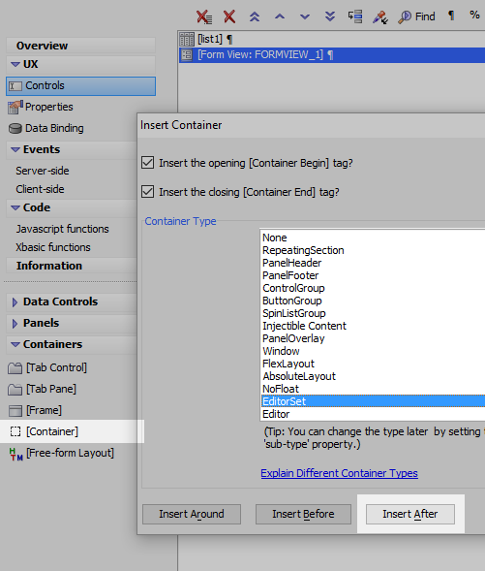Move control down one with down arrow

pyautogui.click(x=305, y=16)
